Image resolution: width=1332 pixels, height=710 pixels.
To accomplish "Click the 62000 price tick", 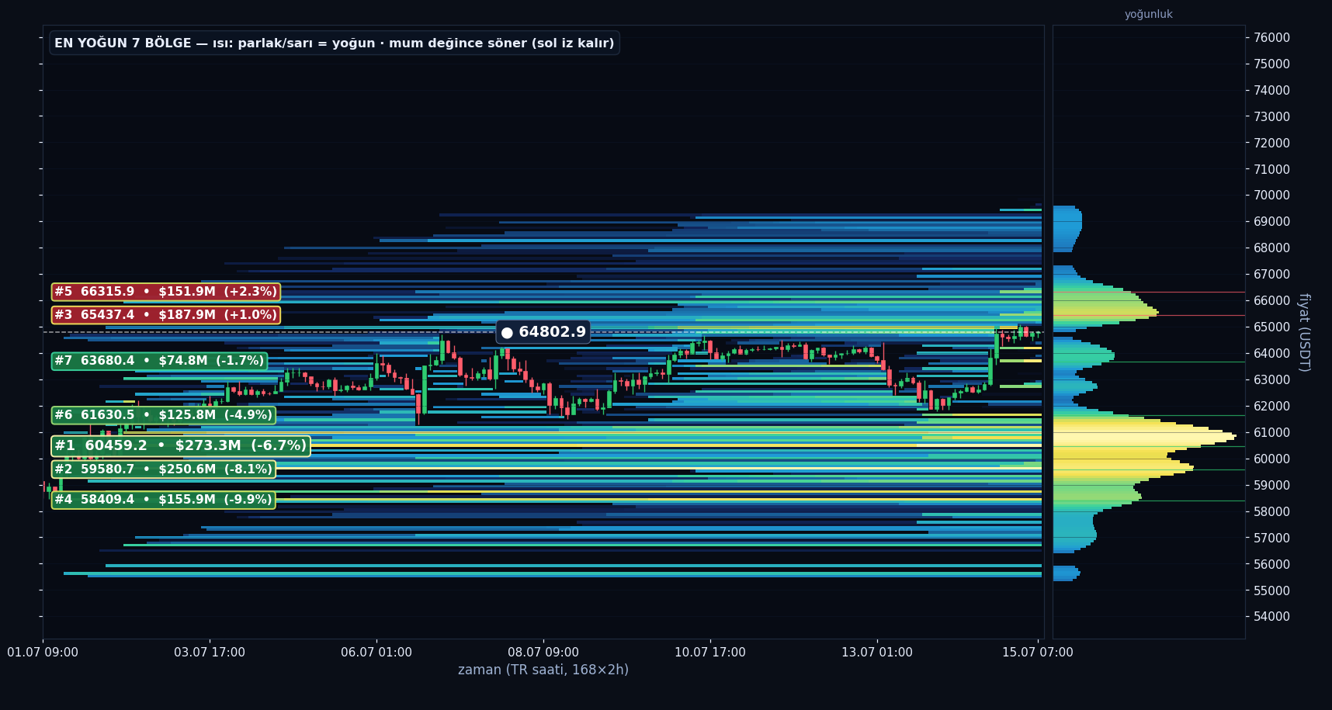I will tap(1271, 406).
